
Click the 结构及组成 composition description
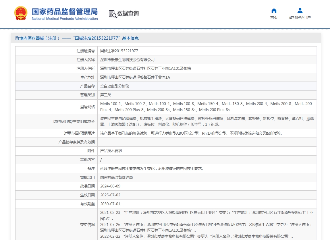tap(207, 121)
